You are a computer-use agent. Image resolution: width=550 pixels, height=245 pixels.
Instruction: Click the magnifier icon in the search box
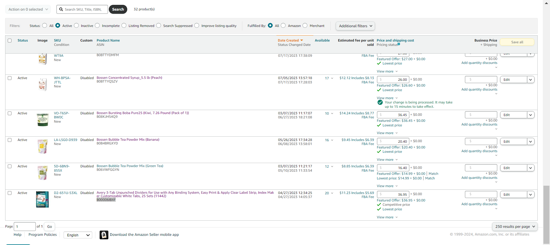[x=61, y=9]
